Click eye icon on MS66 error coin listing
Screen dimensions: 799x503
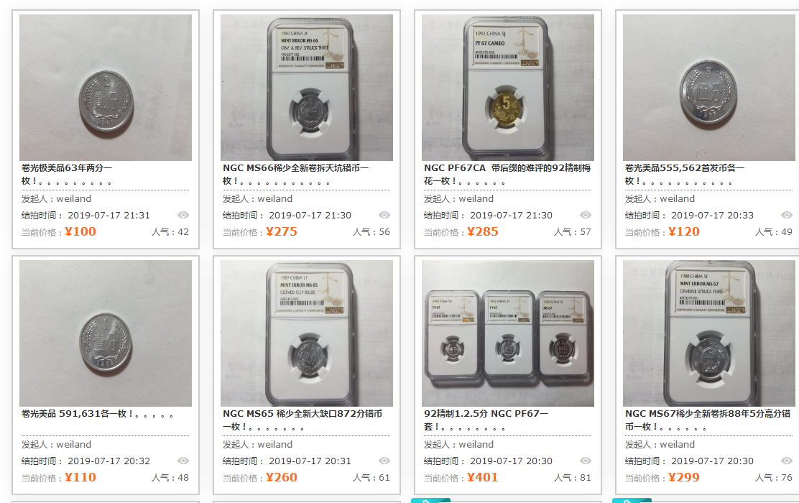point(384,215)
